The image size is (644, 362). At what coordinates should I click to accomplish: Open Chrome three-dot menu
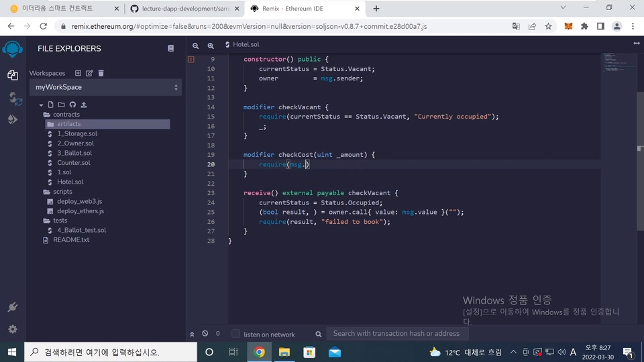[x=633, y=26]
